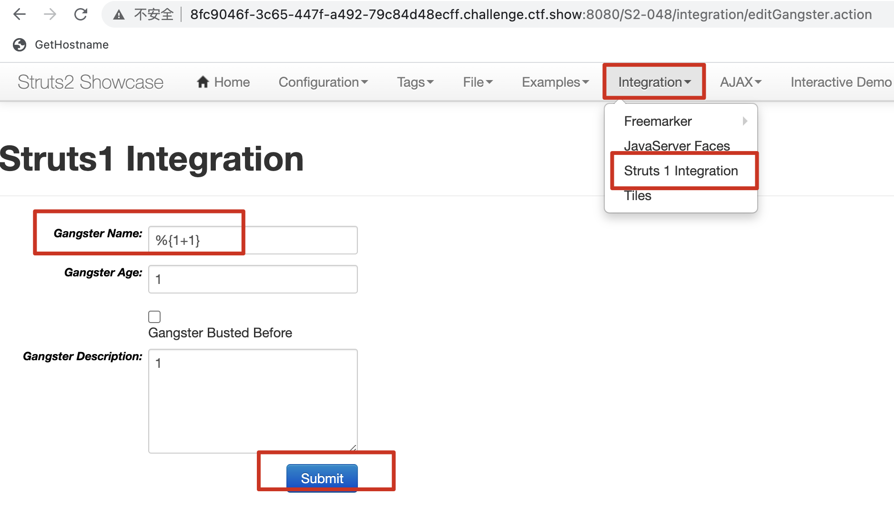Click the Home house icon in navbar
Image resolution: width=894 pixels, height=506 pixels.
coord(203,82)
